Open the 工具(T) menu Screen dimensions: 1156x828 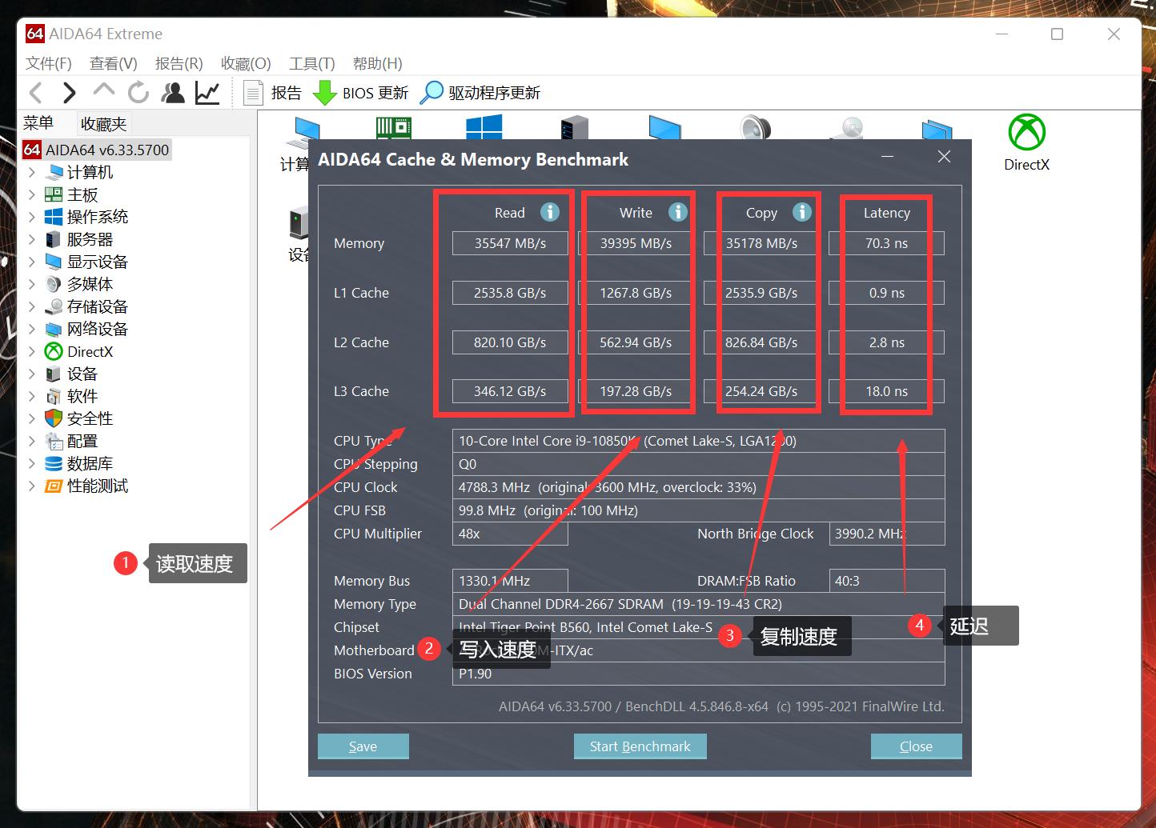[x=311, y=63]
